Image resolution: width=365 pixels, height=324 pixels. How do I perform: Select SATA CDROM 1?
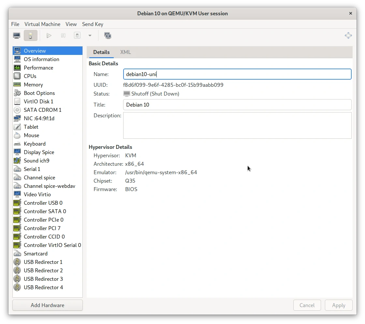(x=48, y=110)
